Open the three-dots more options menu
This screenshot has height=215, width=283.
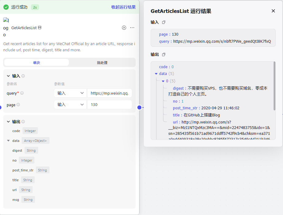[x=132, y=28]
